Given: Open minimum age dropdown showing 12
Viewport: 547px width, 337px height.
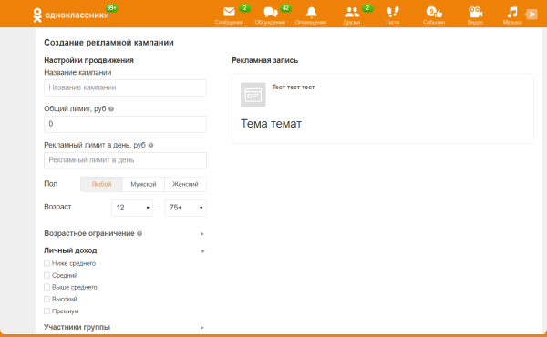Looking at the screenshot, I should (x=132, y=208).
